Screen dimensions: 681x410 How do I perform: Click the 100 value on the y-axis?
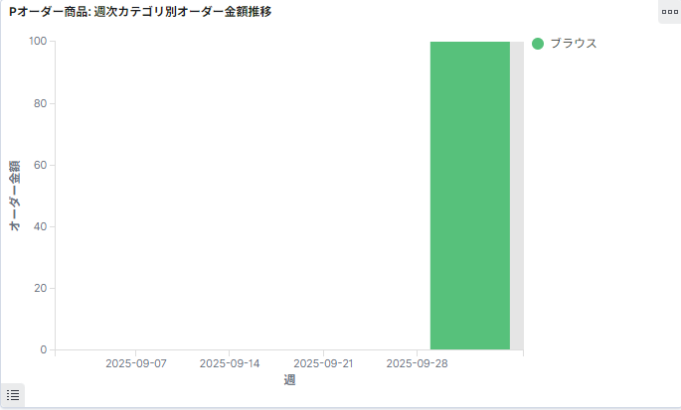point(38,42)
